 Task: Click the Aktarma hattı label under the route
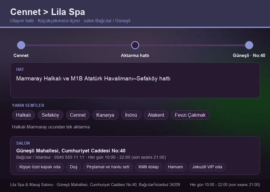135,55
